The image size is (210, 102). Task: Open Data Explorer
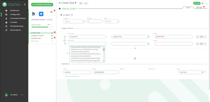(15, 30)
